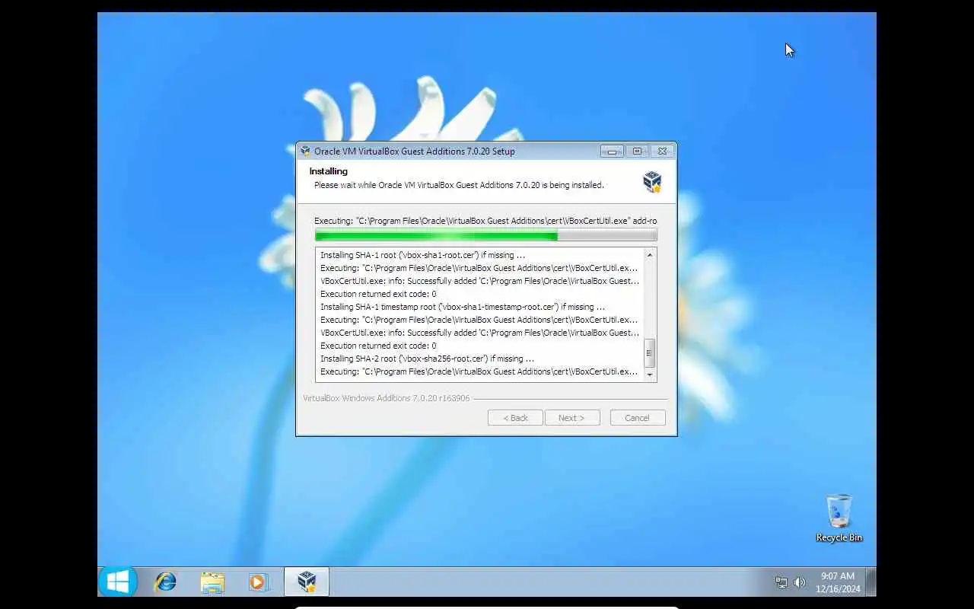The width and height of the screenshot is (974, 609).
Task: Click the 'Executing:' status text above progress bar
Action: tap(485, 221)
